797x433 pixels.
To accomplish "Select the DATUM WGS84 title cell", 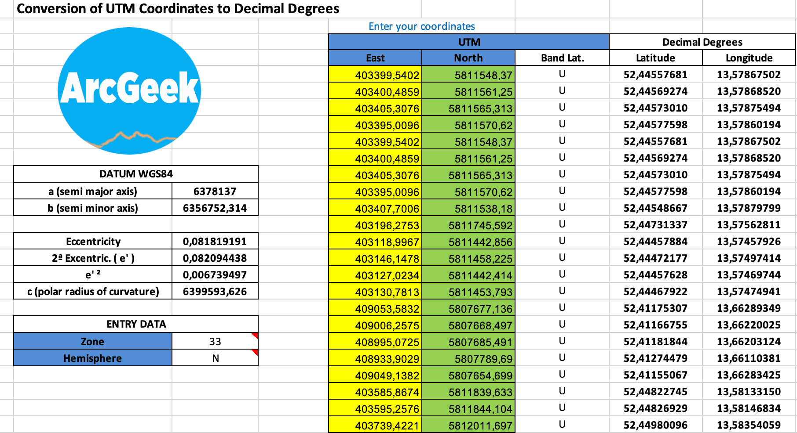I will pyautogui.click(x=135, y=173).
